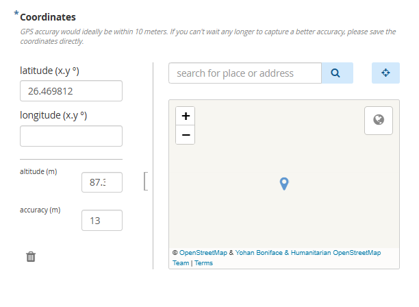Viewport: 419px width, 307px height.
Task: Select the altitude input field
Action: pyautogui.click(x=101, y=182)
